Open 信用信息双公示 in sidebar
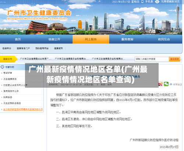 point(11,91)
